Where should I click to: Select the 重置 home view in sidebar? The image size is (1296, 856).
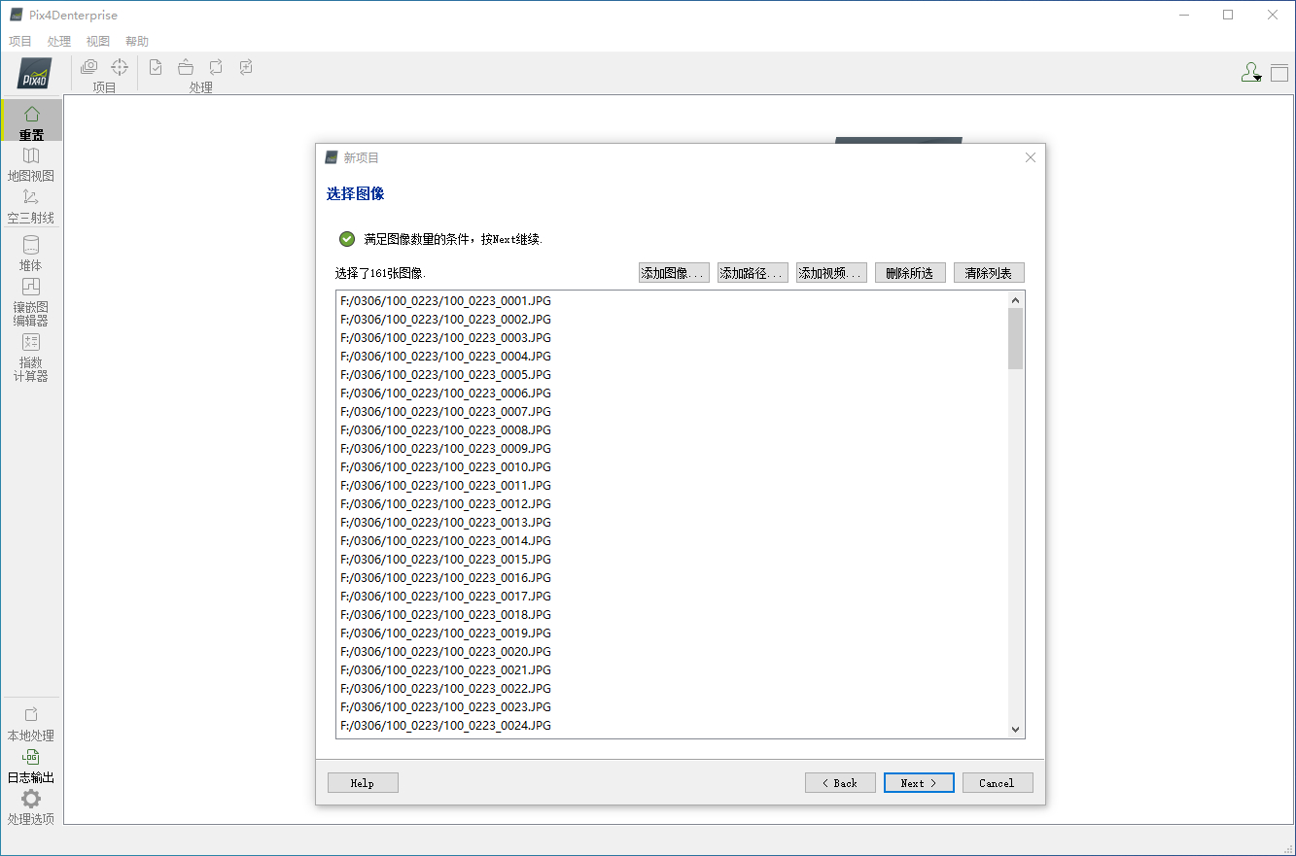31,121
